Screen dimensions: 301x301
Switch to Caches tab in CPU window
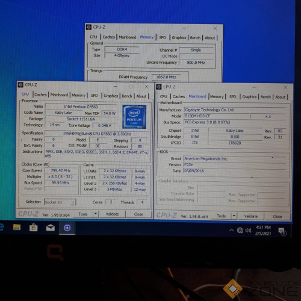pyautogui.click(x=40, y=95)
